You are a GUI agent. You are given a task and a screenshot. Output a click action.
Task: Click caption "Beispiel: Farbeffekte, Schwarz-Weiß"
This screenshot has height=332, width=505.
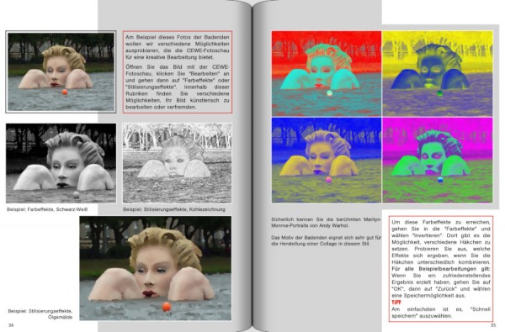47,209
